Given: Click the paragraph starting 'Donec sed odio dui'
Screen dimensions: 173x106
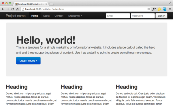Looking at the screenshot, I should pos(141,99).
